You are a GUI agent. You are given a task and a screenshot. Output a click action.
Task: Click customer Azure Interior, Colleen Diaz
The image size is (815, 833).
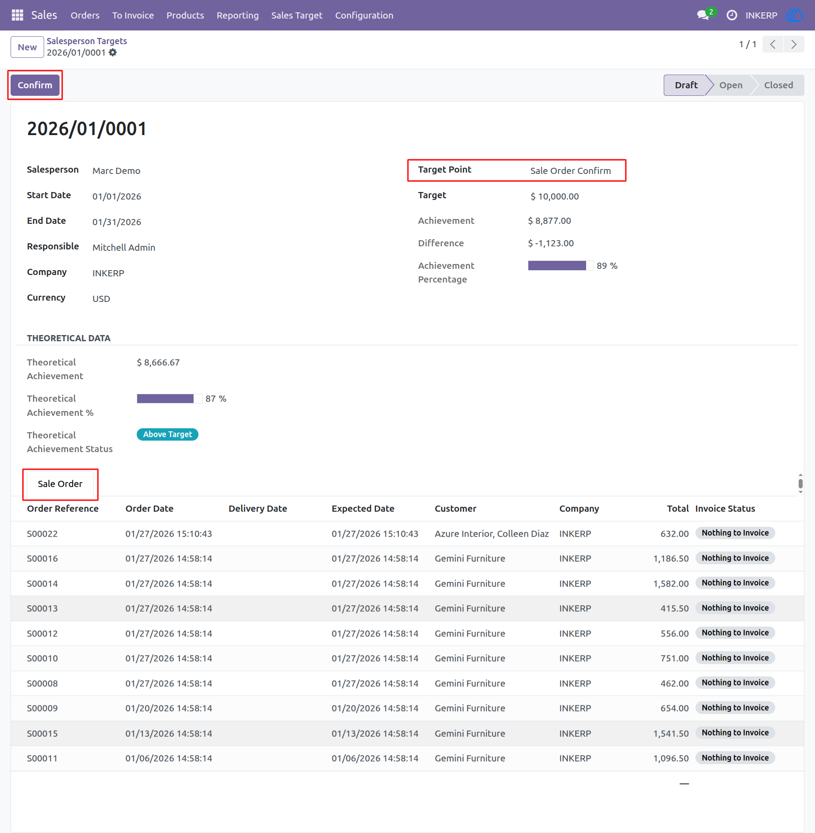tap(492, 534)
